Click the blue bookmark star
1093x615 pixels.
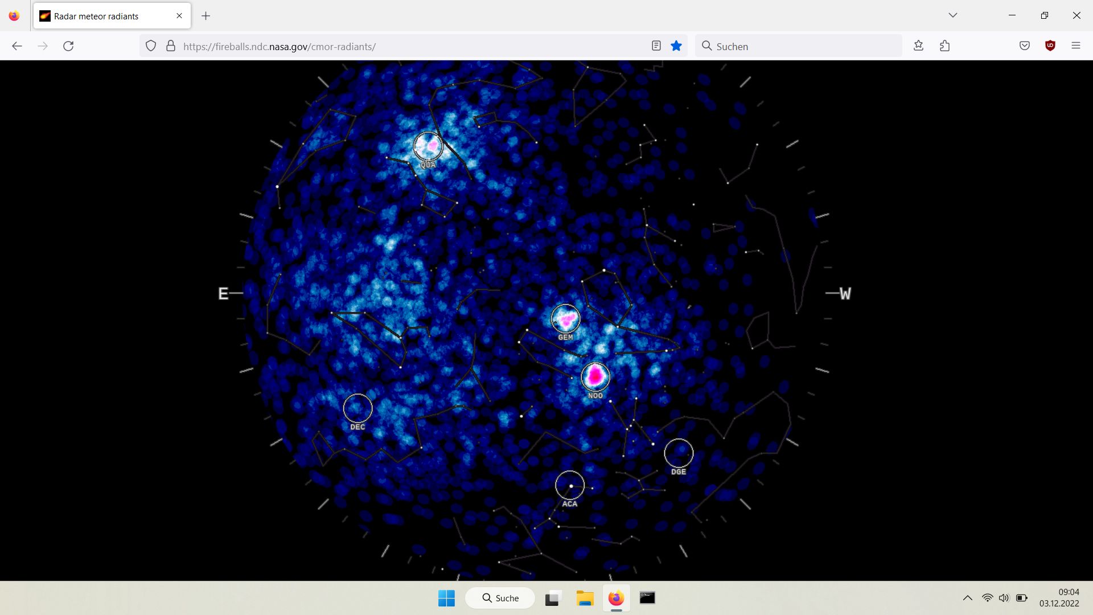(x=676, y=46)
